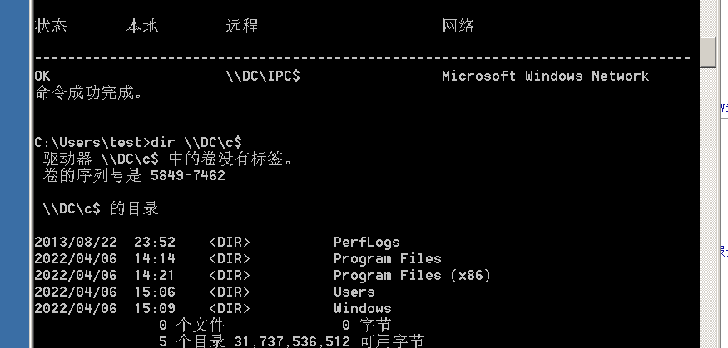The image size is (728, 348).
Task: Click the 本地 column header
Action: click(142, 27)
